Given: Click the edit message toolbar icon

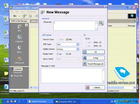Looking at the screenshot, I should coord(30,16).
